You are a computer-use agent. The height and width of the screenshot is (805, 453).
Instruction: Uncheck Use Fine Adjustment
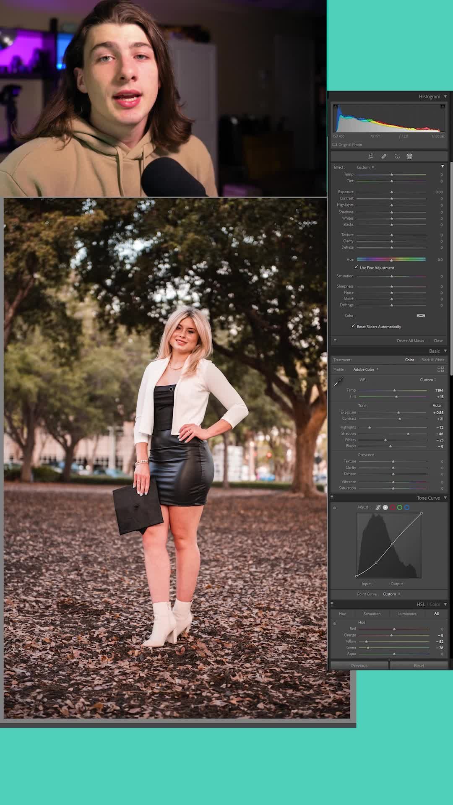click(x=357, y=267)
